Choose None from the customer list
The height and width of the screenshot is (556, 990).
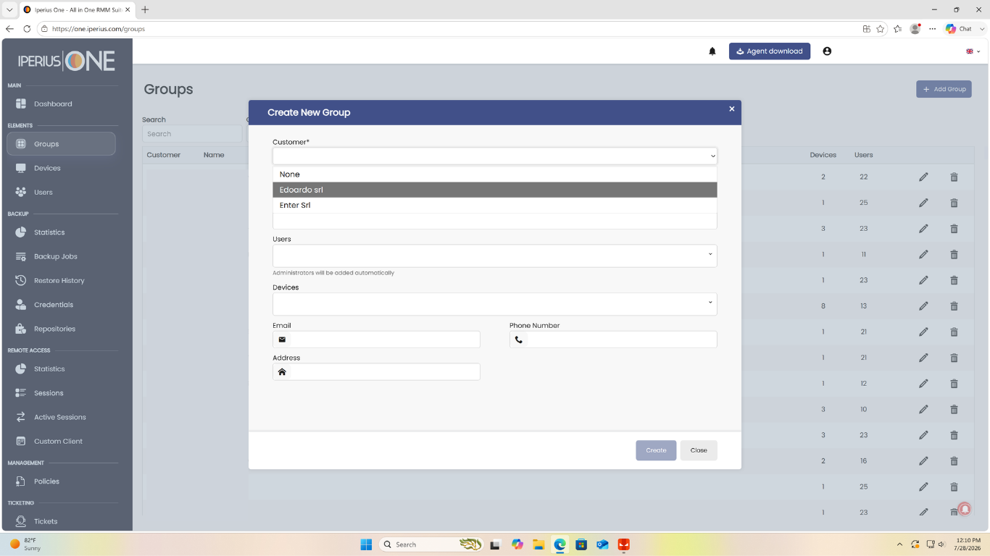tap(495, 174)
